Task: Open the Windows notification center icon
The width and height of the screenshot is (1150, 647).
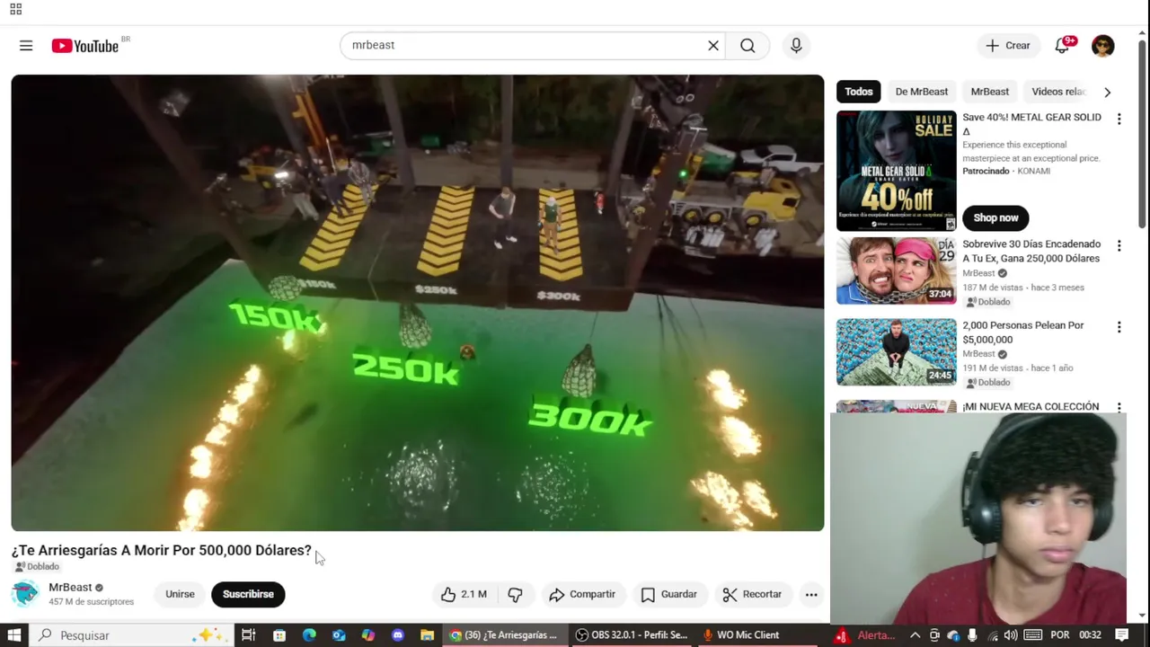Action: [1121, 635]
